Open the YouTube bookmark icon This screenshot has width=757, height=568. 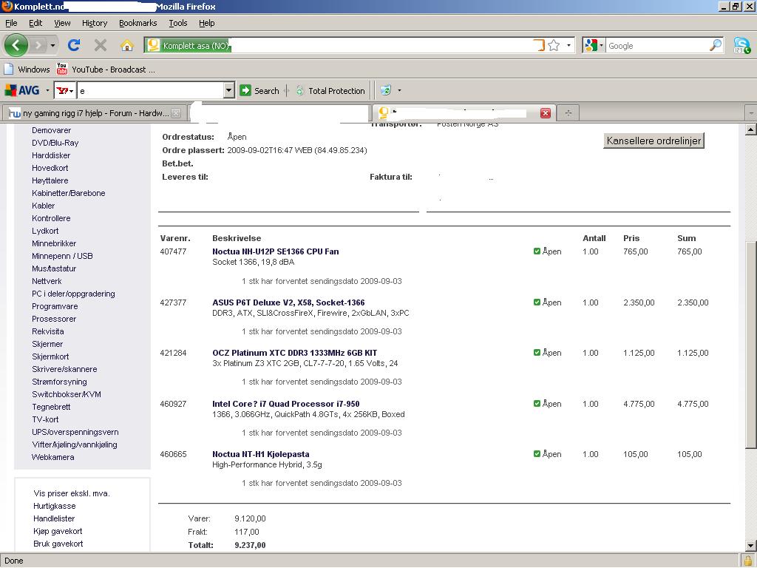62,69
